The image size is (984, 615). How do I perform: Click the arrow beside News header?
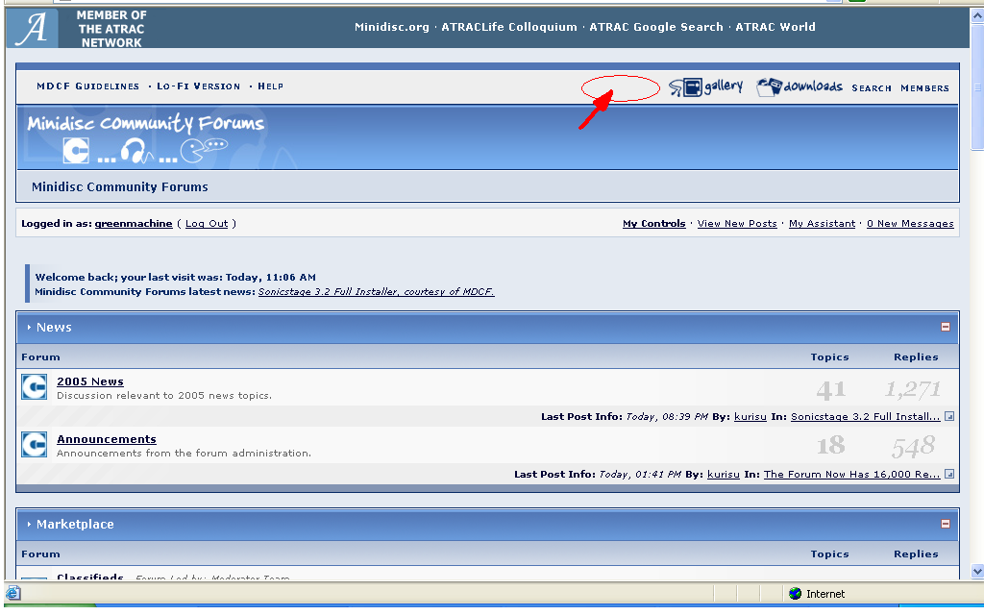(x=29, y=327)
